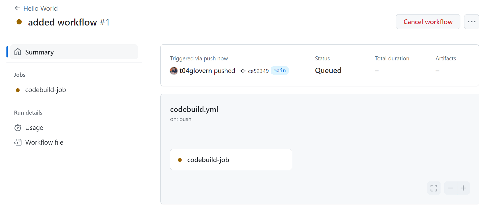
Task: Open codebuild-job in the Jobs list
Action: click(45, 90)
